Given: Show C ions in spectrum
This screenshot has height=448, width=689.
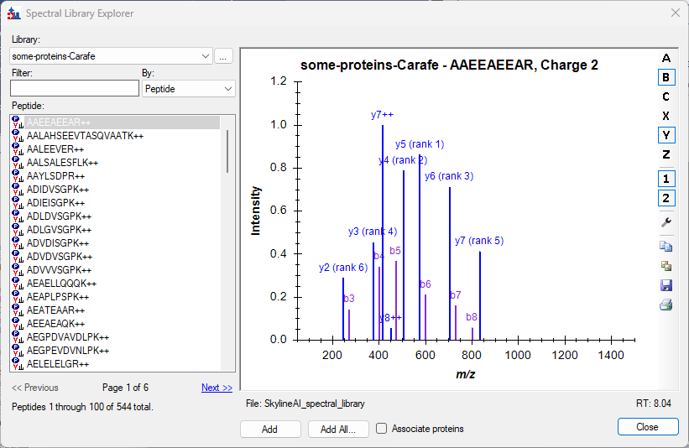Looking at the screenshot, I should [666, 96].
